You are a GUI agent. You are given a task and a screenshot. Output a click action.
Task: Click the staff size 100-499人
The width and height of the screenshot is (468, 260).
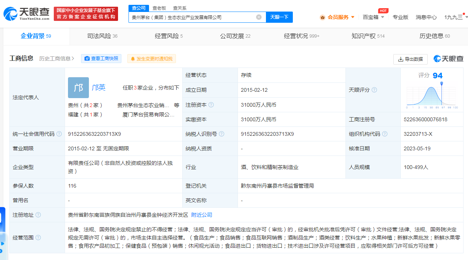click(x=416, y=167)
